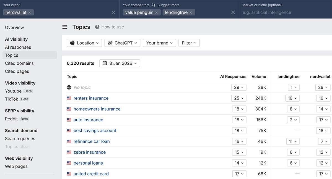This screenshot has height=179, width=332.
Task: Click the hamburger menu icon beside Topics
Action: (x=64, y=27)
